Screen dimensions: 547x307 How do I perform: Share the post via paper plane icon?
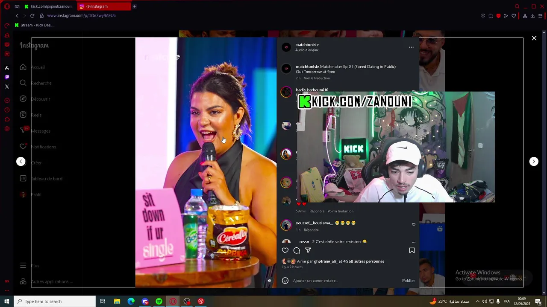coord(308,251)
